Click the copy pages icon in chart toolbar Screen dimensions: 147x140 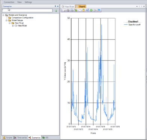coord(79,10)
